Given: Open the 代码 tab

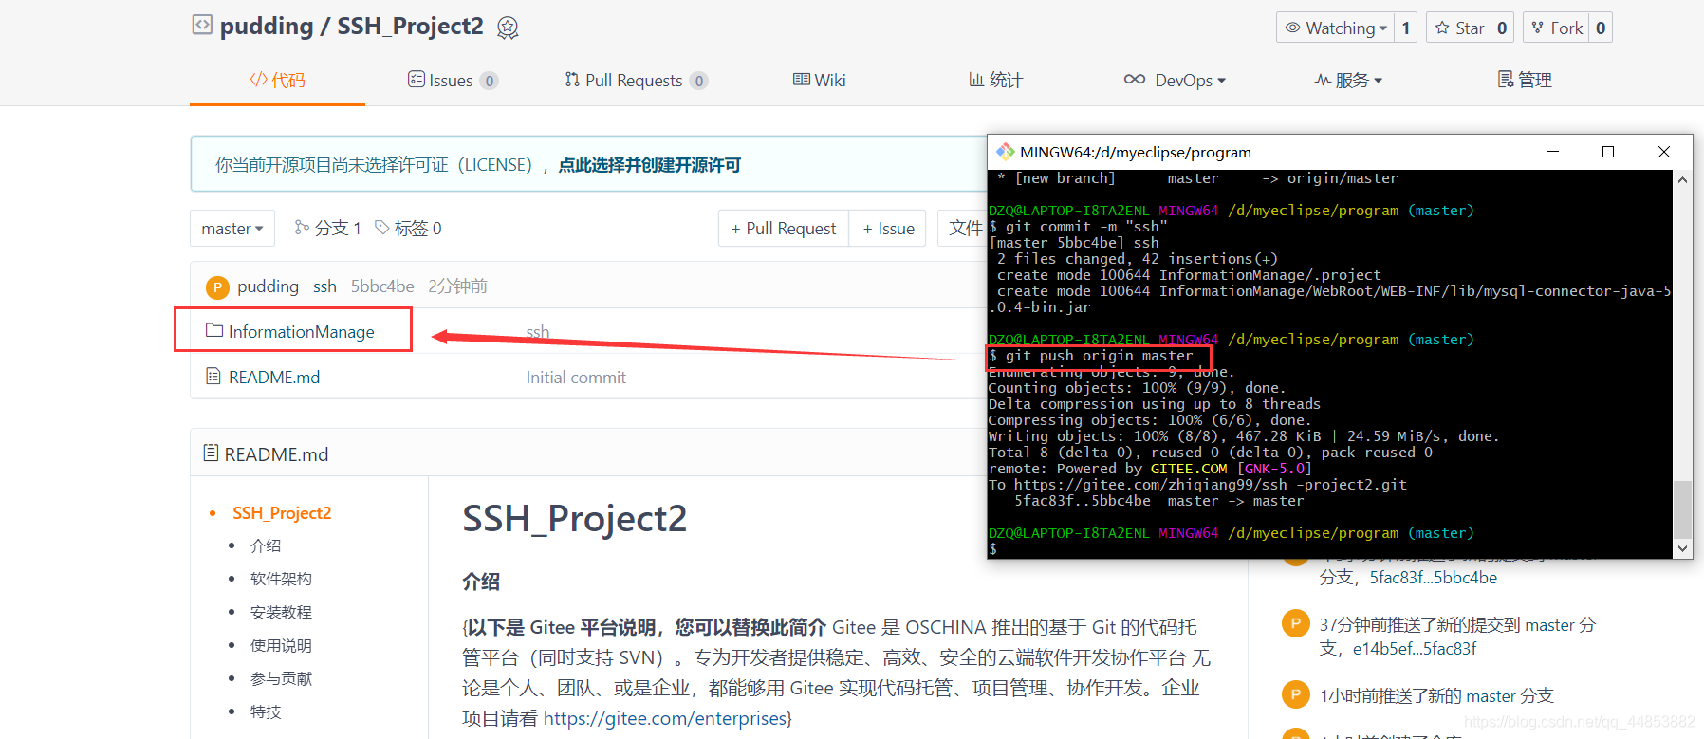Looking at the screenshot, I should 277,80.
